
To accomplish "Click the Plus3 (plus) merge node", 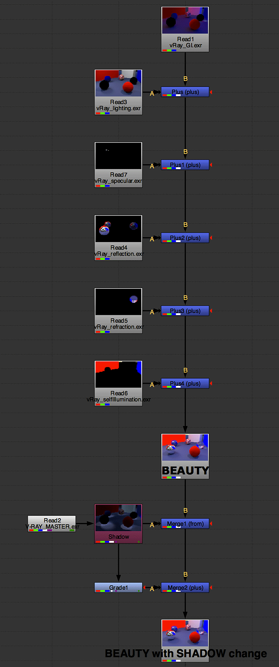I will [185, 311].
